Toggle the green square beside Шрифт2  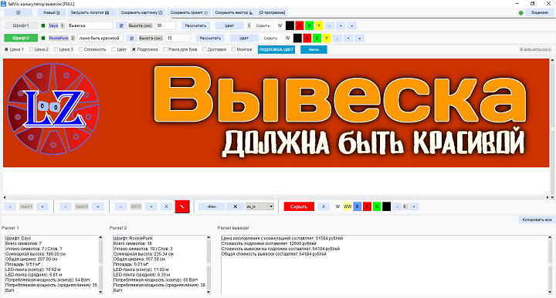[x=43, y=38]
